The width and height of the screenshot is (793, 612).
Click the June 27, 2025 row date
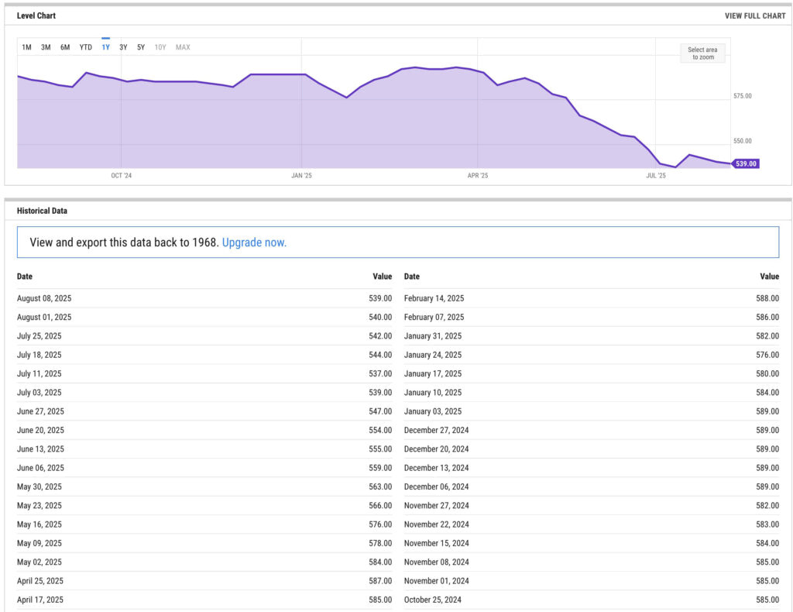(40, 411)
